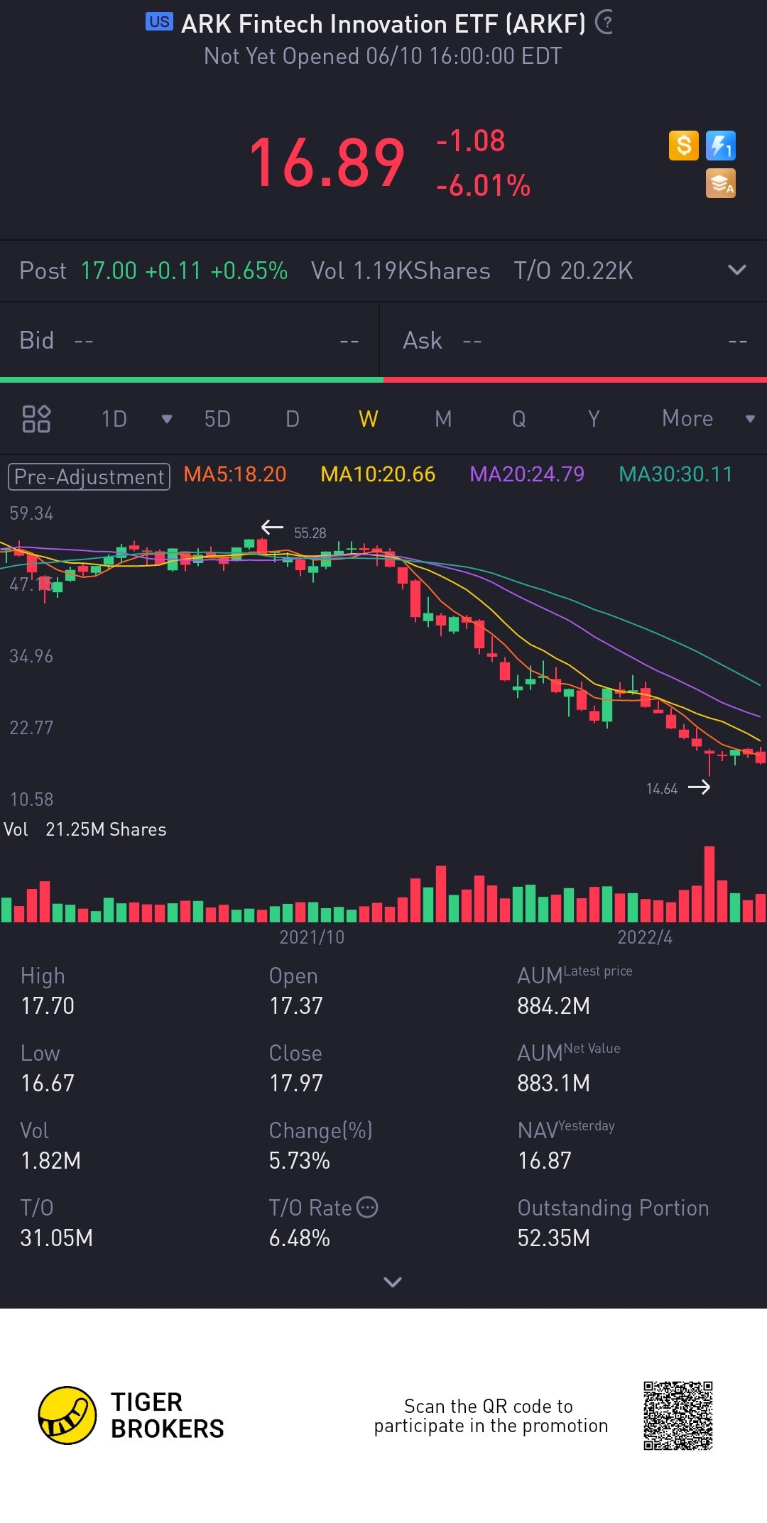Image resolution: width=767 pixels, height=1523 pixels.
Task: Select the 1D chart tab
Action: point(114,419)
